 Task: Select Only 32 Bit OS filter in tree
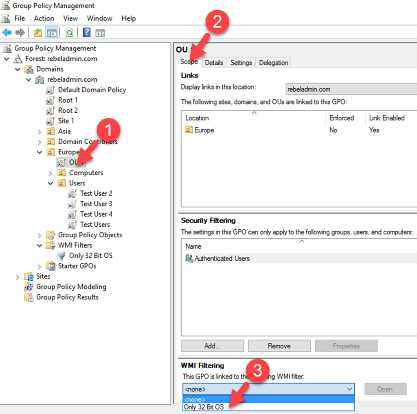point(90,256)
